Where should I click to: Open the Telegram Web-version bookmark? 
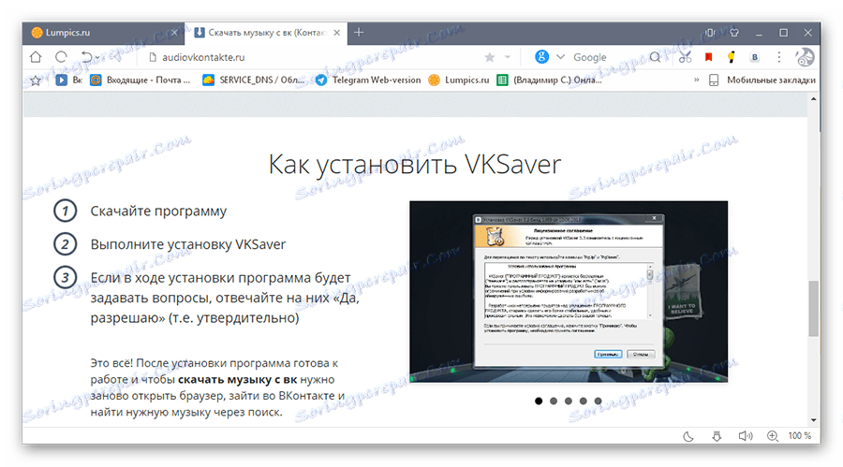click(368, 80)
